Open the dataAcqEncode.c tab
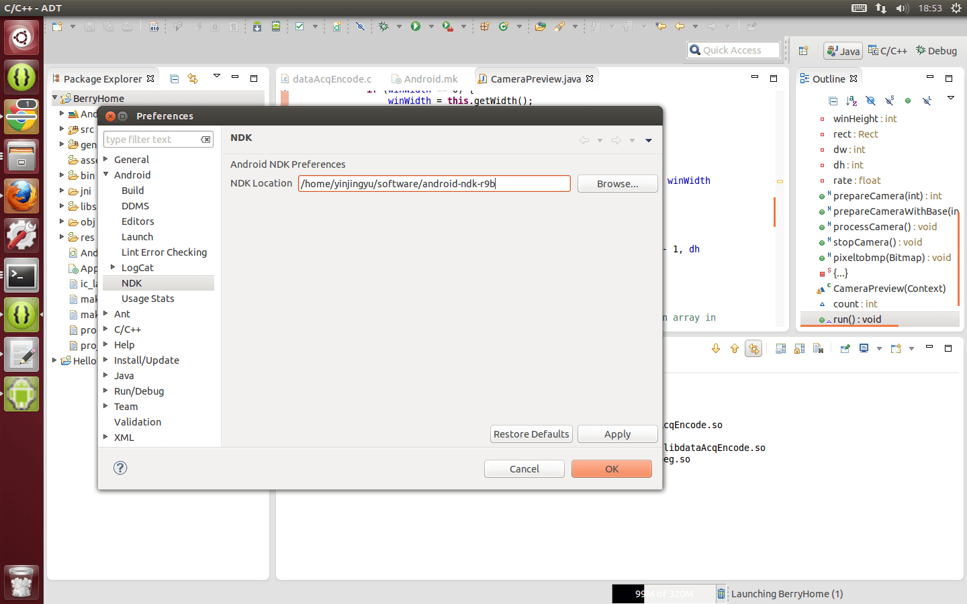Screen dimensions: 967x604 (x=332, y=79)
